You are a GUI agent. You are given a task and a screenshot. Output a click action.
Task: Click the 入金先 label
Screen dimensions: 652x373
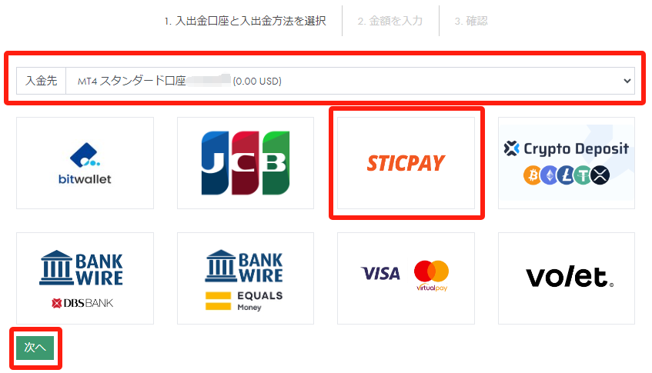41,81
